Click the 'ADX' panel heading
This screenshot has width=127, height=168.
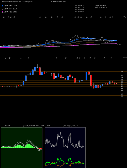(48, 126)
